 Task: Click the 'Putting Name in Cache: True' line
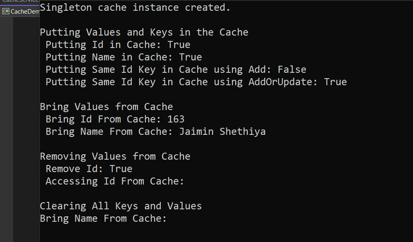tap(123, 57)
